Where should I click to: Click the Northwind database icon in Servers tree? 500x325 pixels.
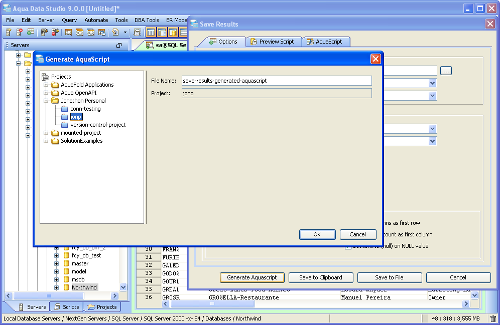click(x=66, y=287)
